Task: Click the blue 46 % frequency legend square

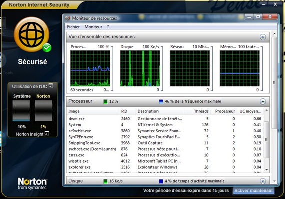Action: (161, 102)
